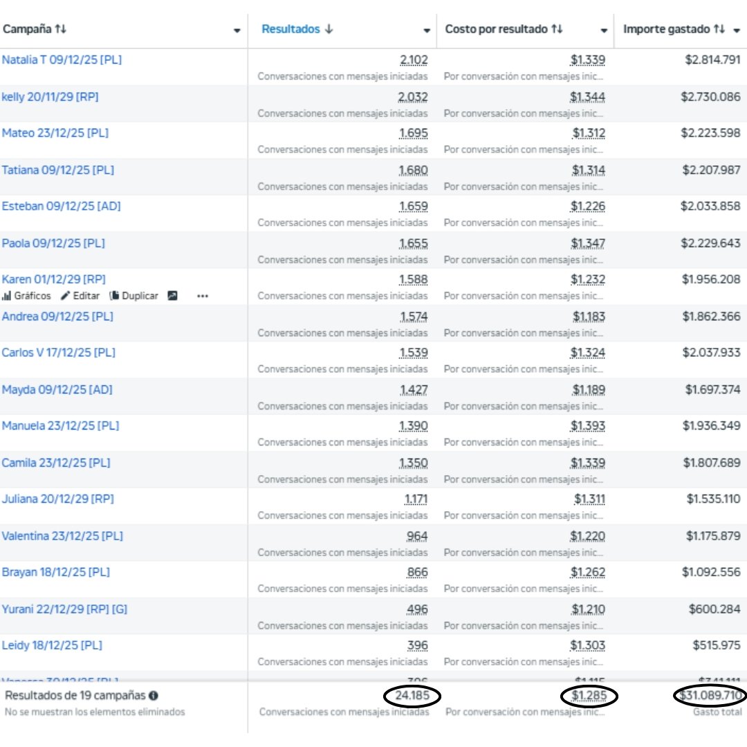Screen dimensions: 747x747
Task: Click sort arrows beside Importe gastado
Action: (719, 29)
